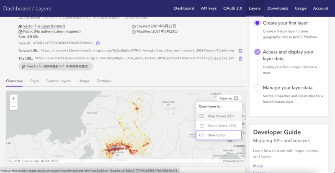Switch to the Overview tab

point(14,81)
